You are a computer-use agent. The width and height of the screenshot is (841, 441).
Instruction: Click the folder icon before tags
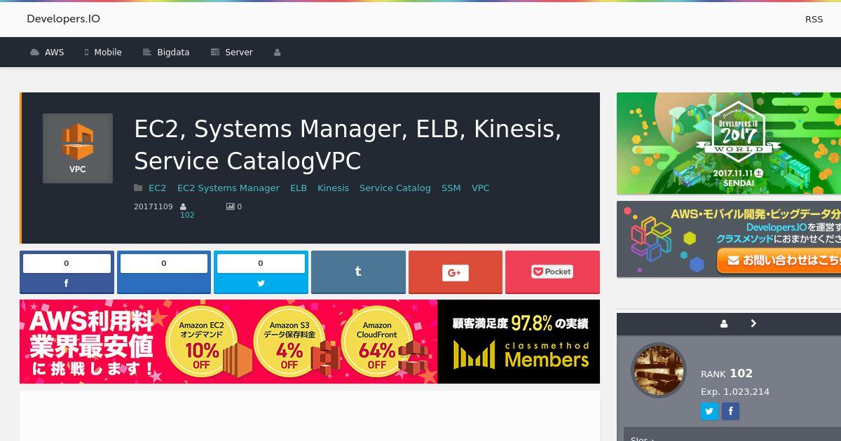(139, 188)
